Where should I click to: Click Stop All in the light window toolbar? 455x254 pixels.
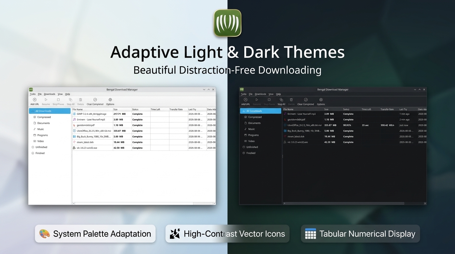pyautogui.click(x=70, y=102)
